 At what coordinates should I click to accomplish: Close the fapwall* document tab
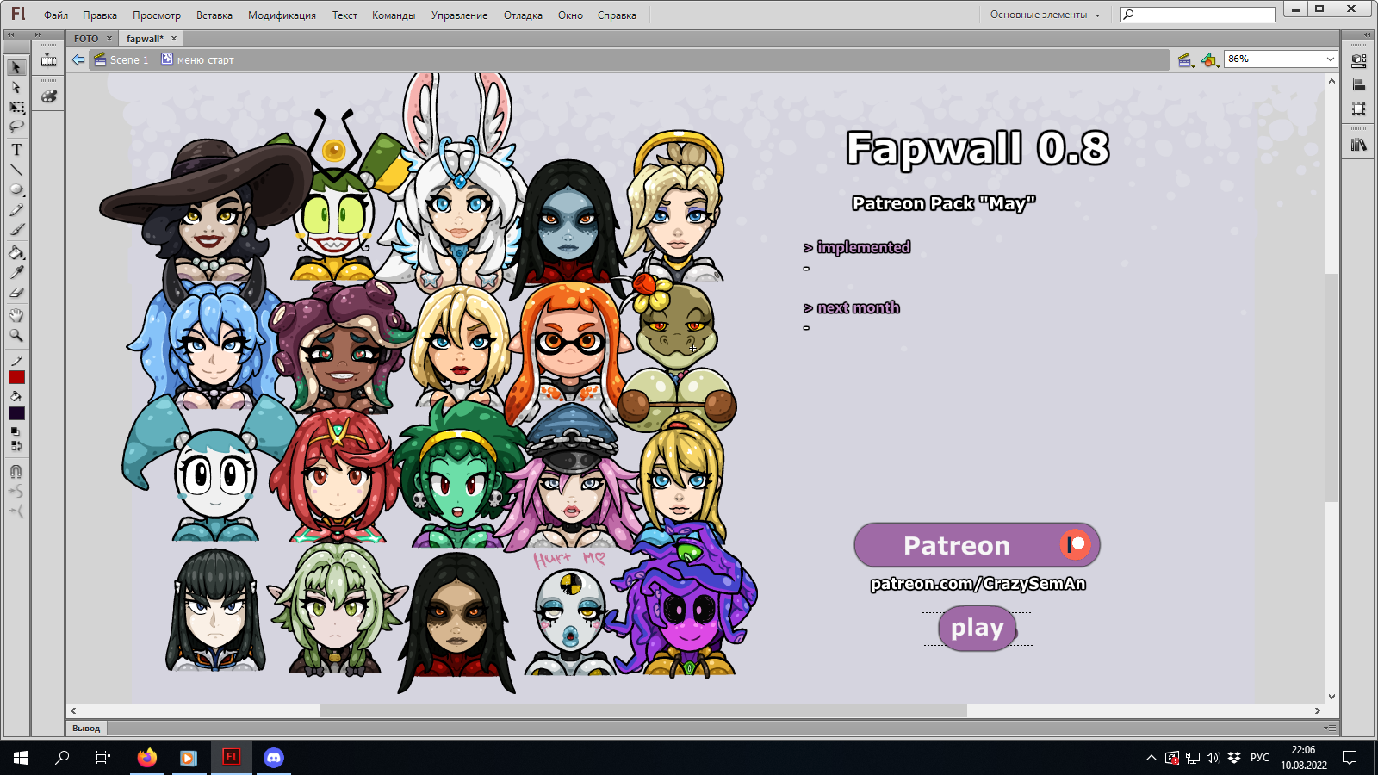(x=174, y=39)
